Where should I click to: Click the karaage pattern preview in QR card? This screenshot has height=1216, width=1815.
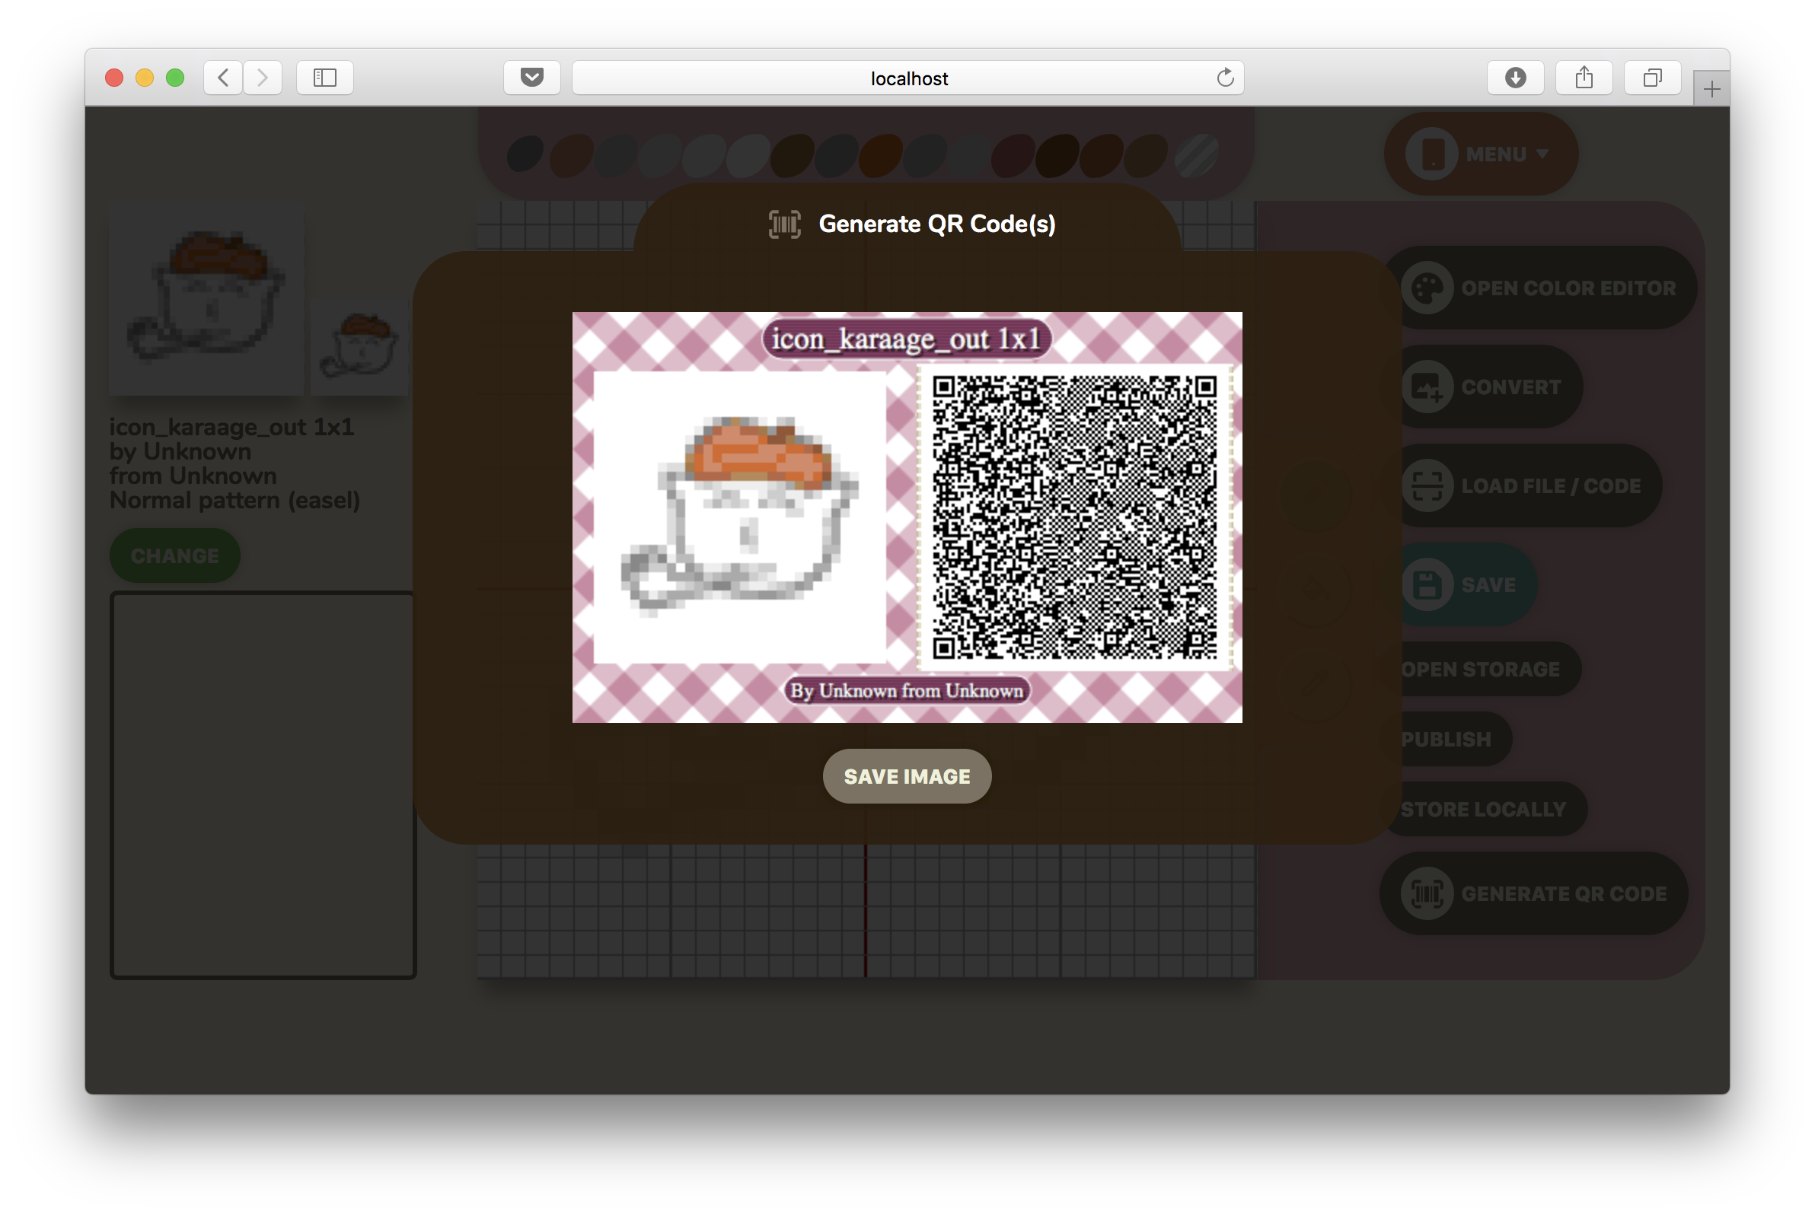click(x=739, y=517)
